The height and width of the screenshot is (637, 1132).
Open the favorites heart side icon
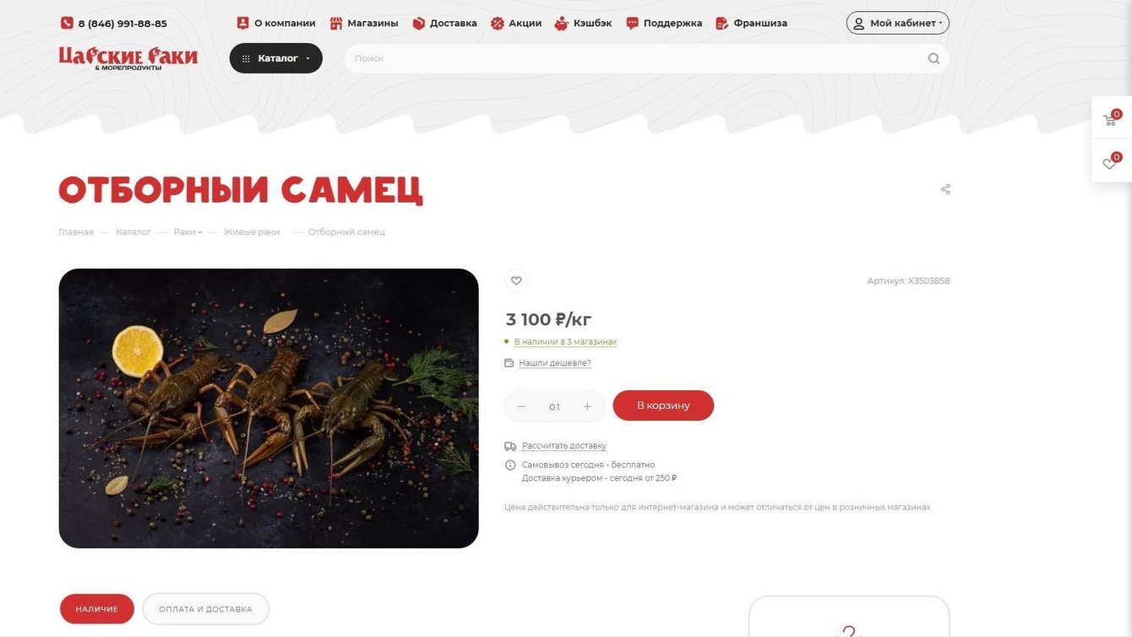(1110, 162)
